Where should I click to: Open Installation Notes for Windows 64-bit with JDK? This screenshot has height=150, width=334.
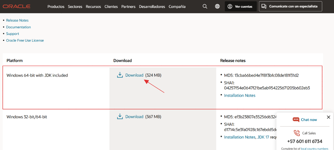coord(240,96)
